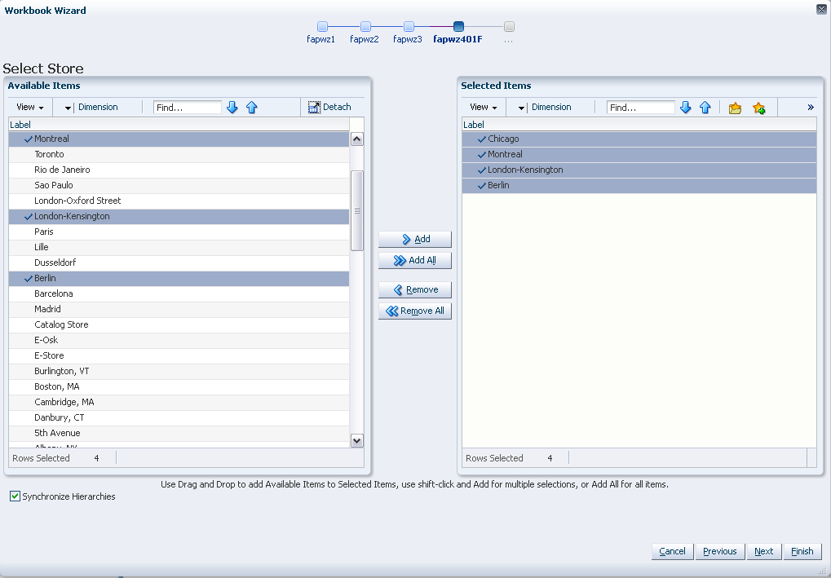The height and width of the screenshot is (578, 831).
Task: Select Danbury, CT row
Action: (179, 417)
